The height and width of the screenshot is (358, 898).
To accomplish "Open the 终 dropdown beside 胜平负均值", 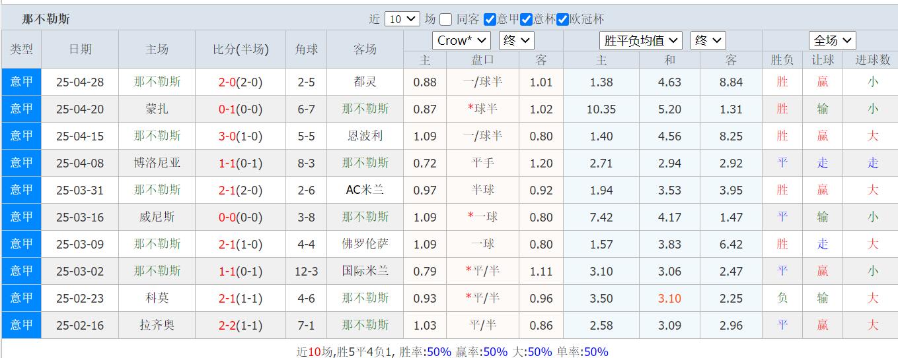I will pyautogui.click(x=708, y=40).
